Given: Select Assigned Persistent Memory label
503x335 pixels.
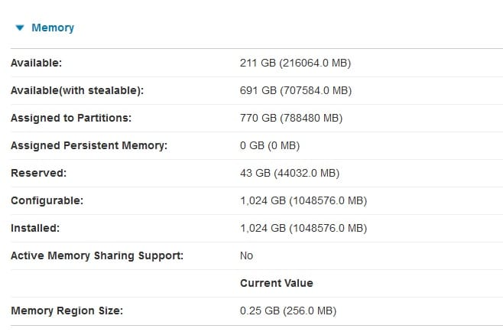Looking at the screenshot, I should 89,145.
